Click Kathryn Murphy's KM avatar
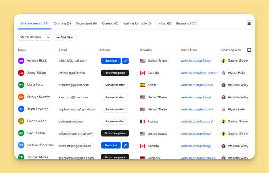This screenshot has width=269, height=173. coord(21,97)
